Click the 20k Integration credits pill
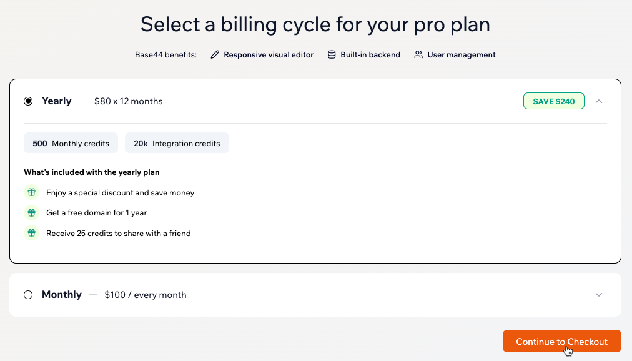The width and height of the screenshot is (632, 361). click(x=177, y=142)
